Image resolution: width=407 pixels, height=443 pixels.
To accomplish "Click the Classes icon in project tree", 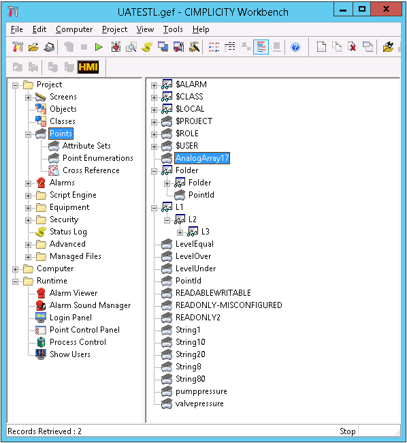I will click(41, 121).
